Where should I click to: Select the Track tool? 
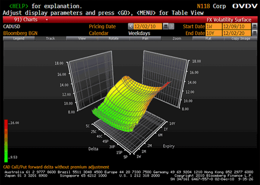point(50,38)
